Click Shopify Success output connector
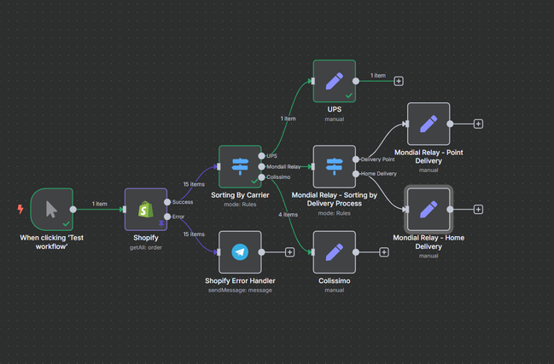Image resolution: width=554 pixels, height=364 pixels. pos(167,202)
